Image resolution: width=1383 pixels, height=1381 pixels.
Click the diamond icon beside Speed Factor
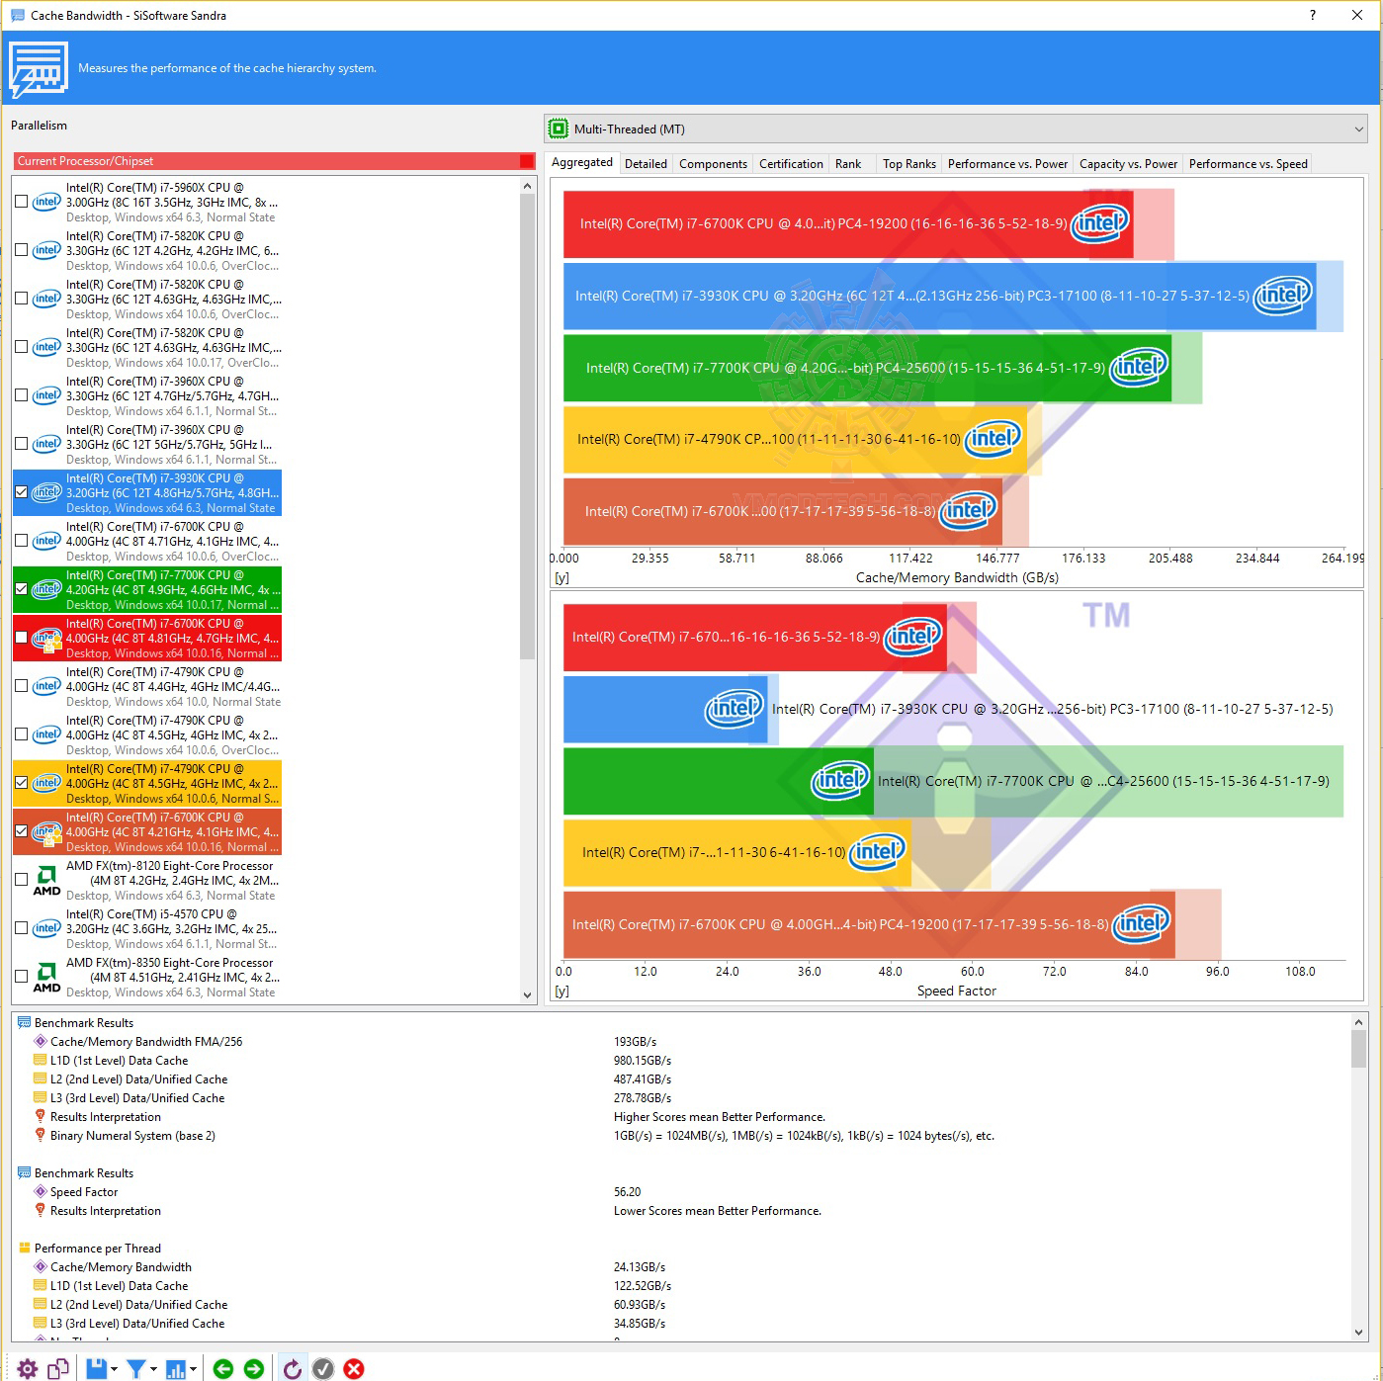[x=41, y=1191]
